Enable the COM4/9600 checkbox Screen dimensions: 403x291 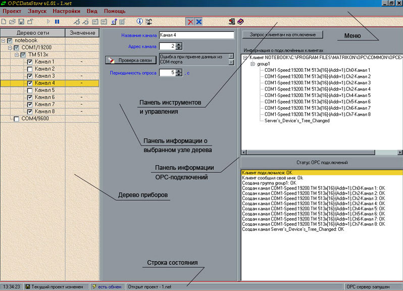(x=17, y=119)
